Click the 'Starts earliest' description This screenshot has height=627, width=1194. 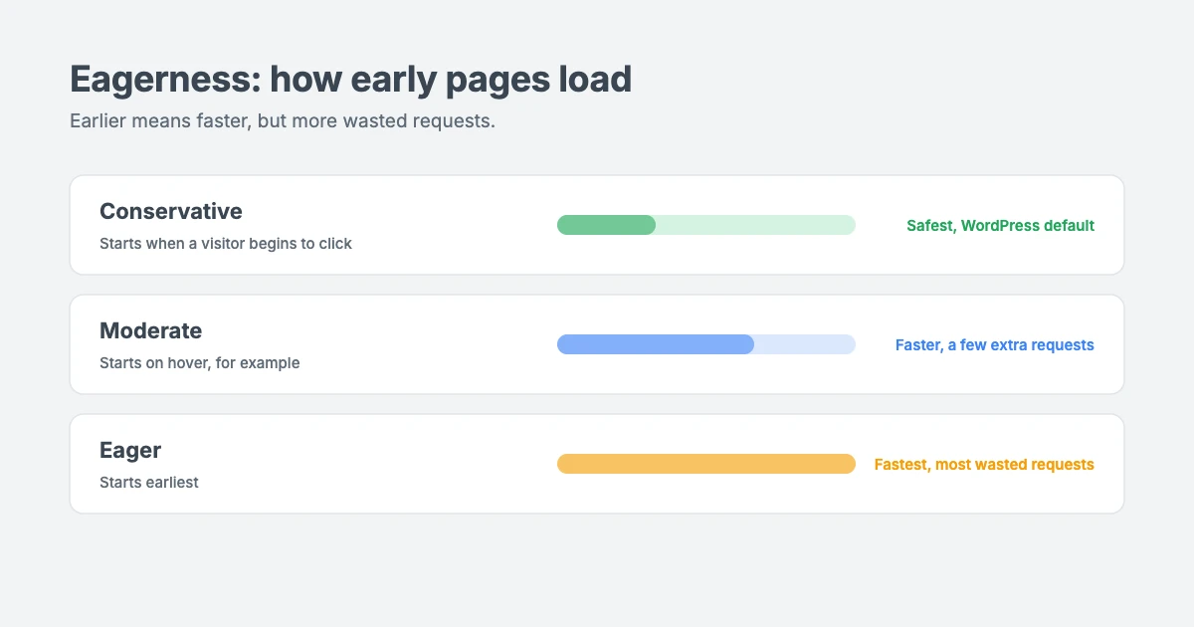pyautogui.click(x=149, y=483)
